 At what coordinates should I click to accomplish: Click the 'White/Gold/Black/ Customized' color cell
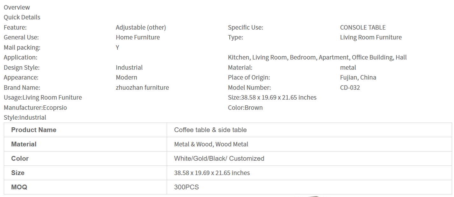219,158
